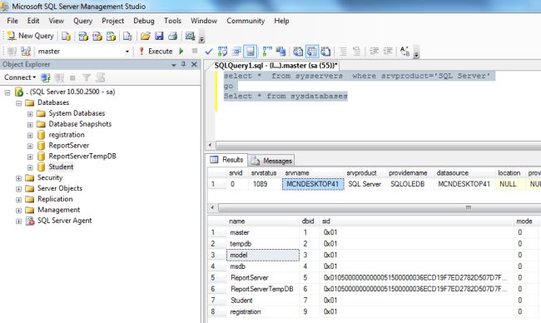Screen dimensions: 541x323
Task: Expand the Database Snapshots folder
Action: click(30, 125)
